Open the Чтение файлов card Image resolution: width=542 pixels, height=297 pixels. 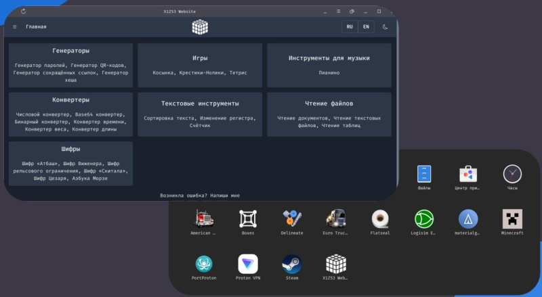[329, 114]
